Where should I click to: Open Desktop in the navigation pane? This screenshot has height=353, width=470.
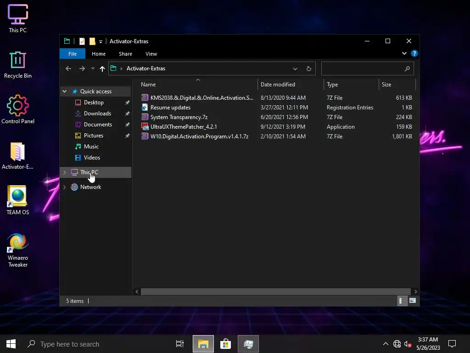click(94, 102)
